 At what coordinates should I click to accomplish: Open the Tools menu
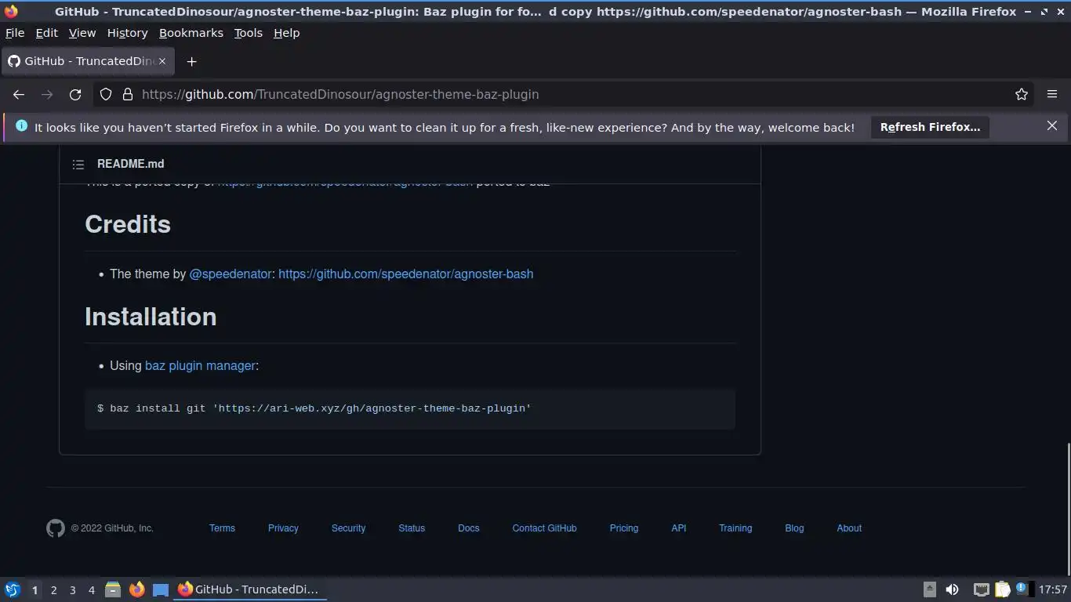248,33
